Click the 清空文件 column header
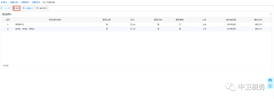Screen dimensions: 274x99 pos(258,20)
